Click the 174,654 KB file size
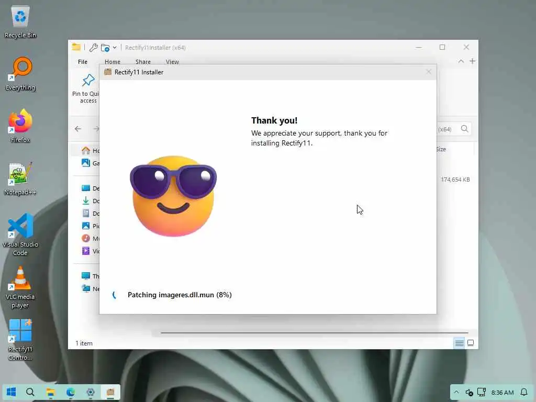The image size is (536, 402). (455, 180)
